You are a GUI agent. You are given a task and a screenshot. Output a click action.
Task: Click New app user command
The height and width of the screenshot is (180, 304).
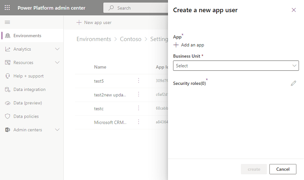pos(94,22)
